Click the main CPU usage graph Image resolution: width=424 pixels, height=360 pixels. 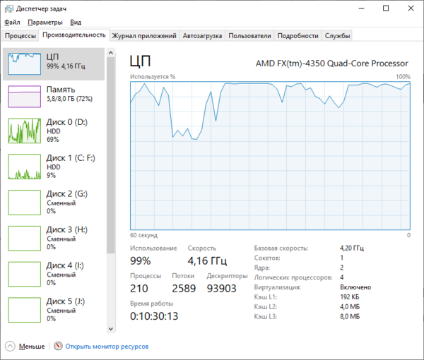pyautogui.click(x=270, y=156)
